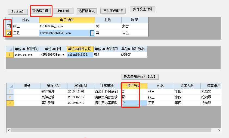
Task: Select the 姓名 header in case process grid
Action: [160, 86]
